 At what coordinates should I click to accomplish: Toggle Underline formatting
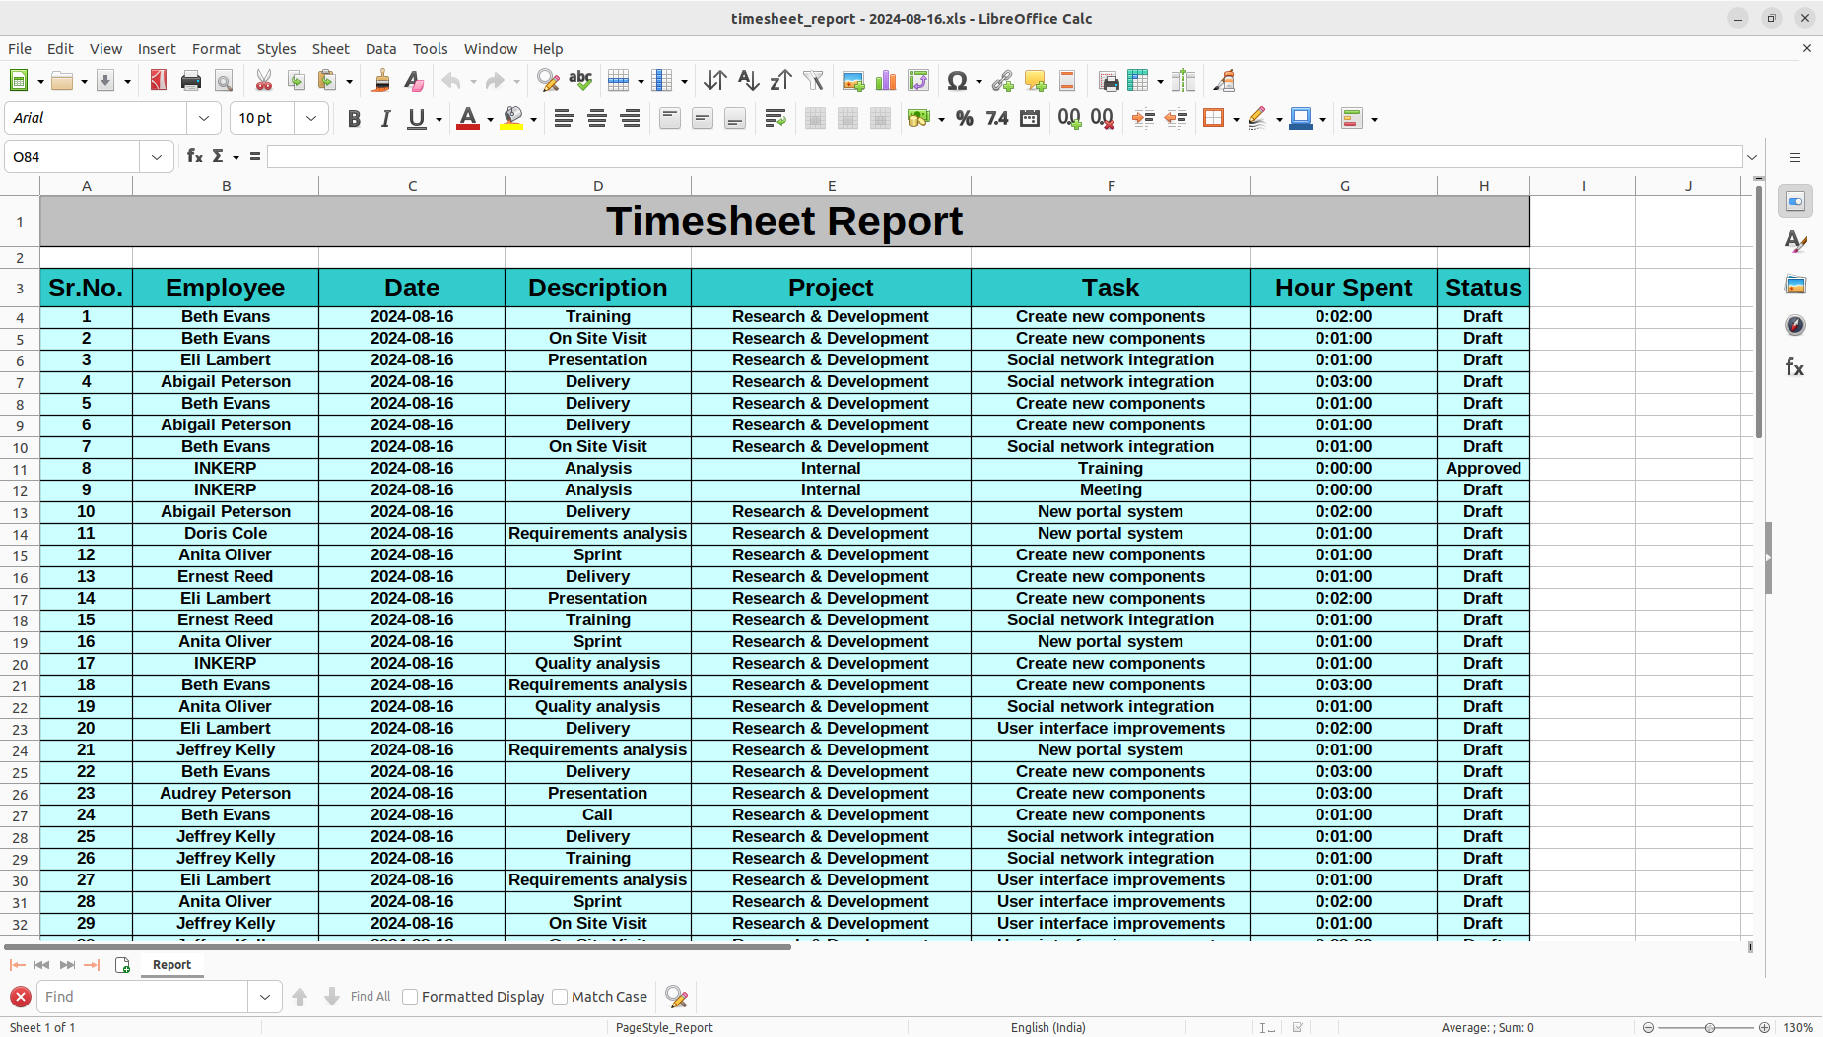pos(417,118)
